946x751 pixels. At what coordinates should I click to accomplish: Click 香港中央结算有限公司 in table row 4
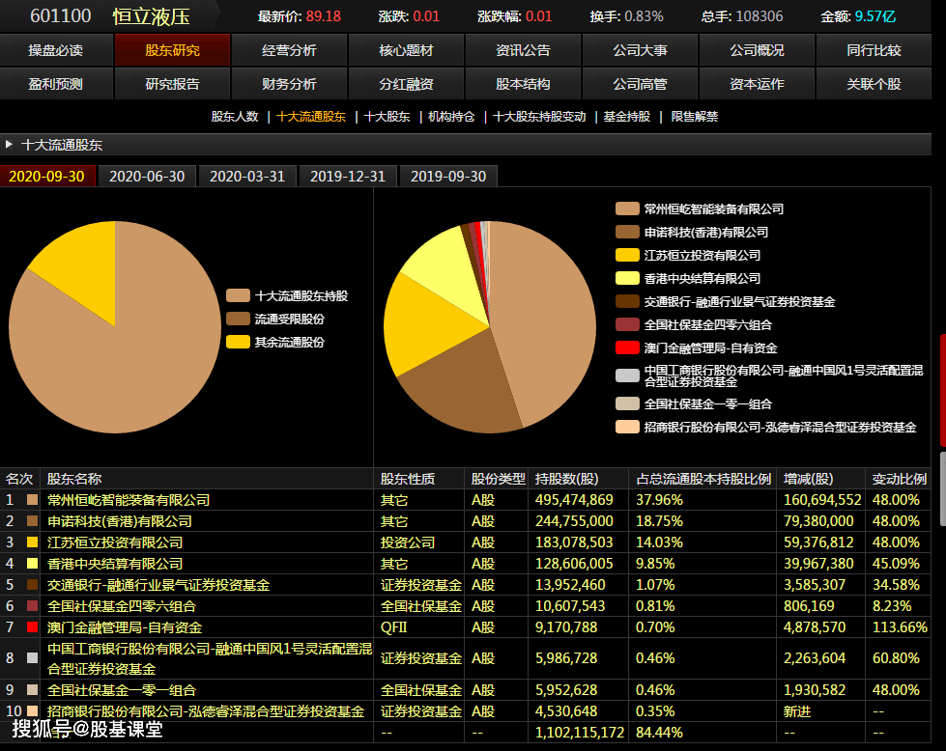(x=115, y=564)
